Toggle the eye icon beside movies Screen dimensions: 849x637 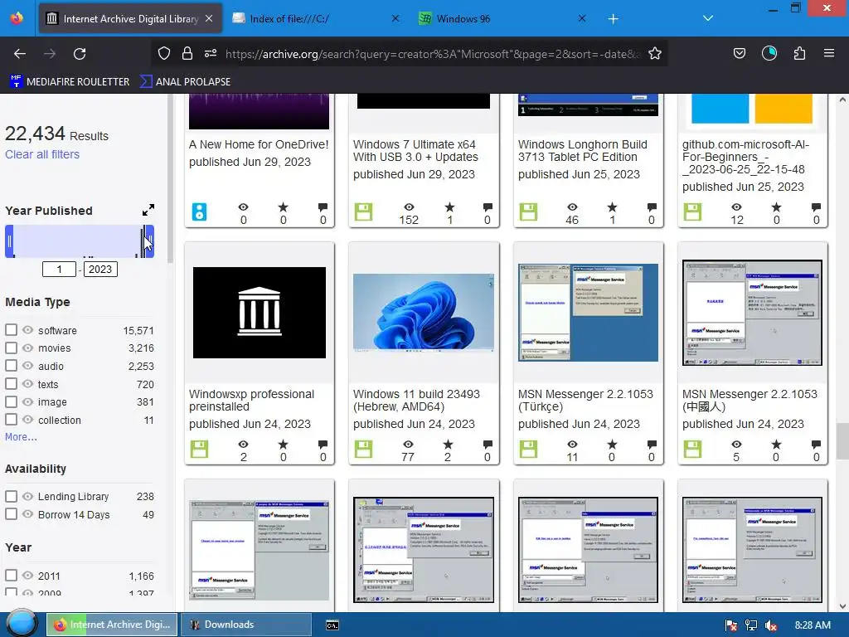tap(27, 348)
